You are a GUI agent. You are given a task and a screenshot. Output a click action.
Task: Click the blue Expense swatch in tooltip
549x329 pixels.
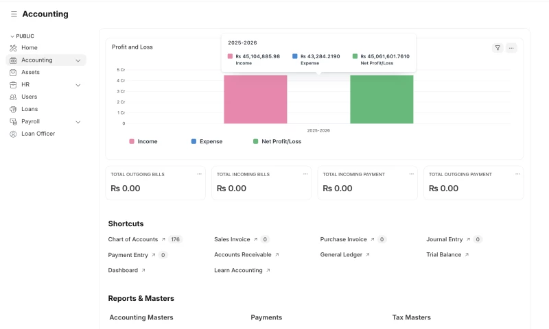(295, 56)
